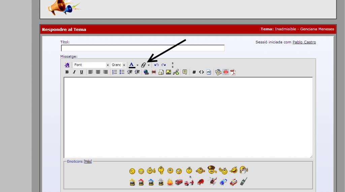This screenshot has width=345, height=192.
Task: Insert the walkie-talkie radio emoticon
Action: (x=244, y=182)
